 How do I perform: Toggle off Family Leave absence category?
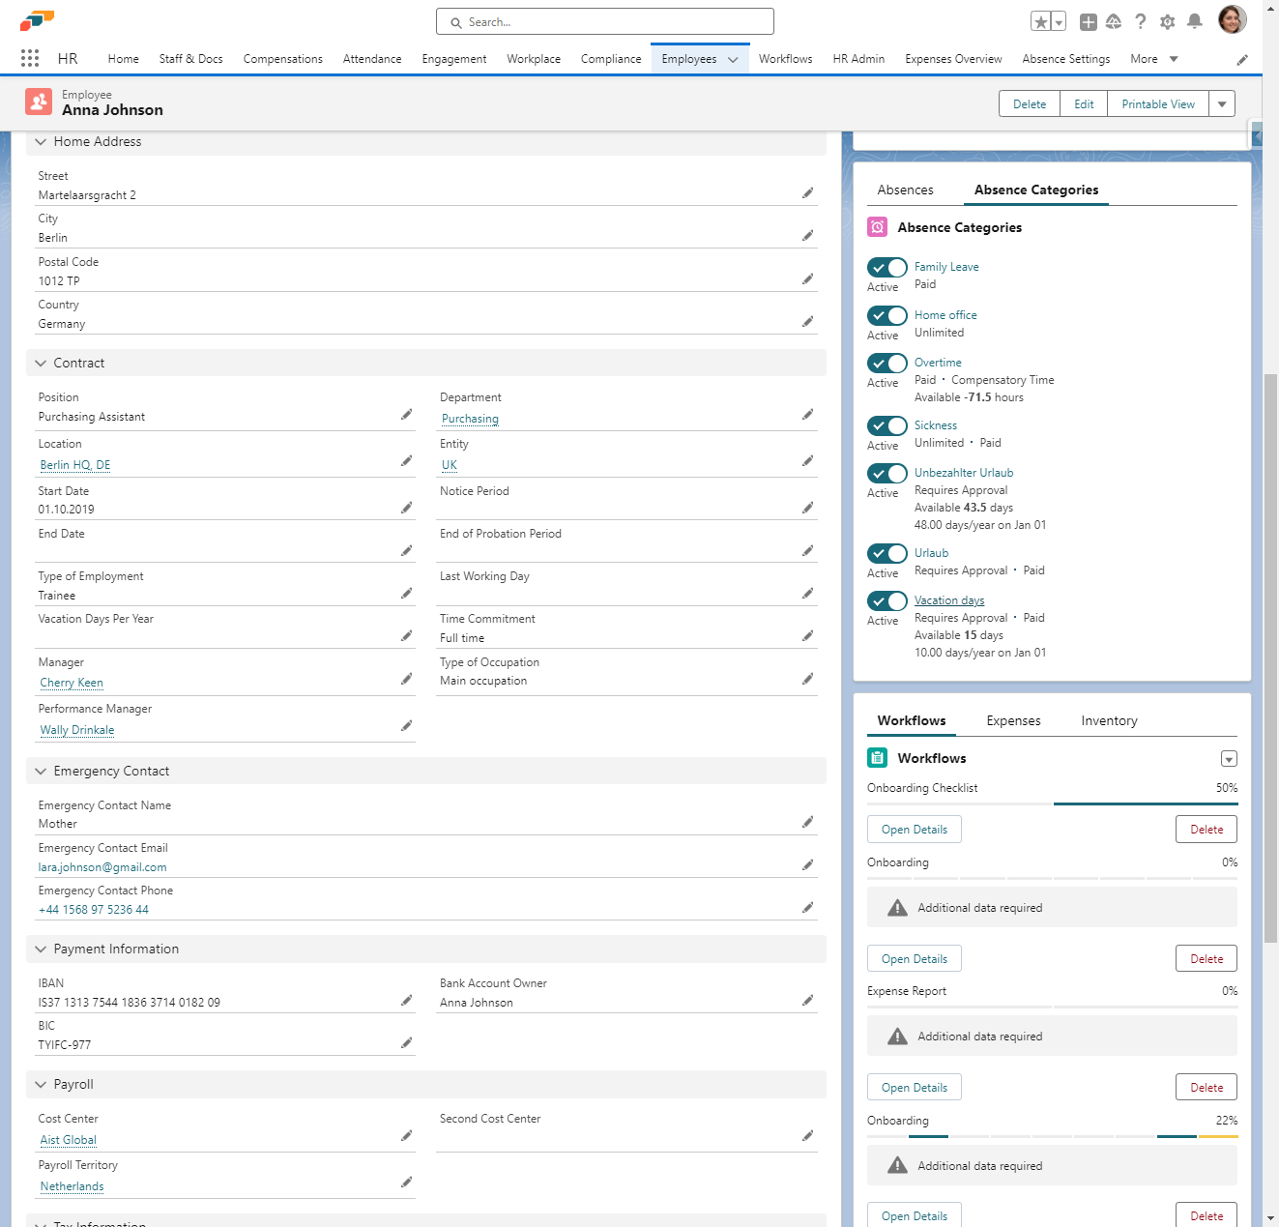coord(887,268)
